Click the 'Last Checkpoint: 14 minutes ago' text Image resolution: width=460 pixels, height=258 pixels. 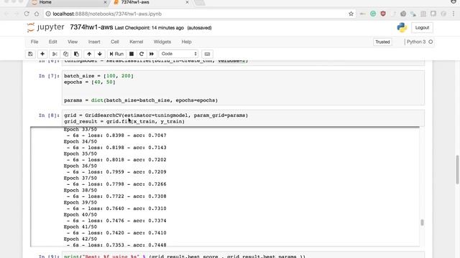(x=149, y=28)
